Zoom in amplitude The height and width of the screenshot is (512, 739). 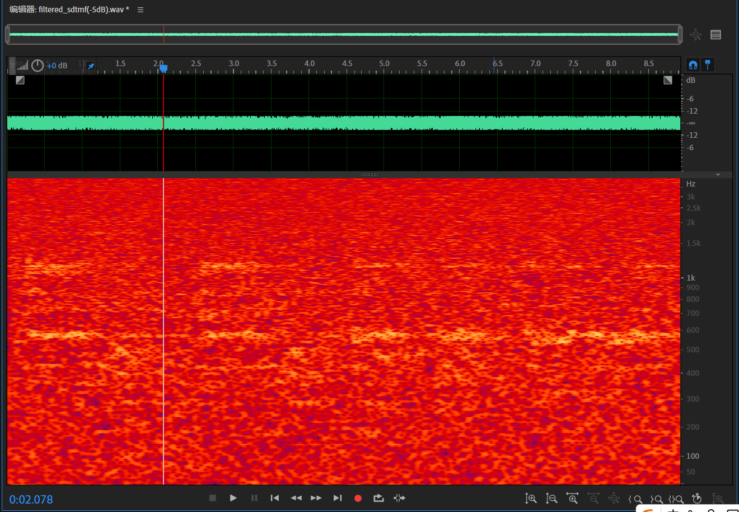[531, 498]
